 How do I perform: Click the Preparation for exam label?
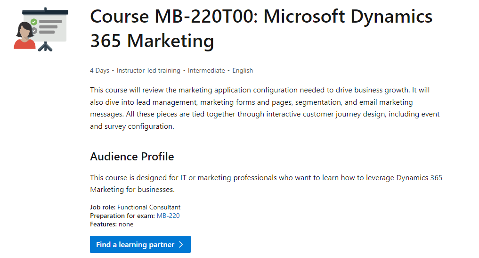[x=122, y=216]
